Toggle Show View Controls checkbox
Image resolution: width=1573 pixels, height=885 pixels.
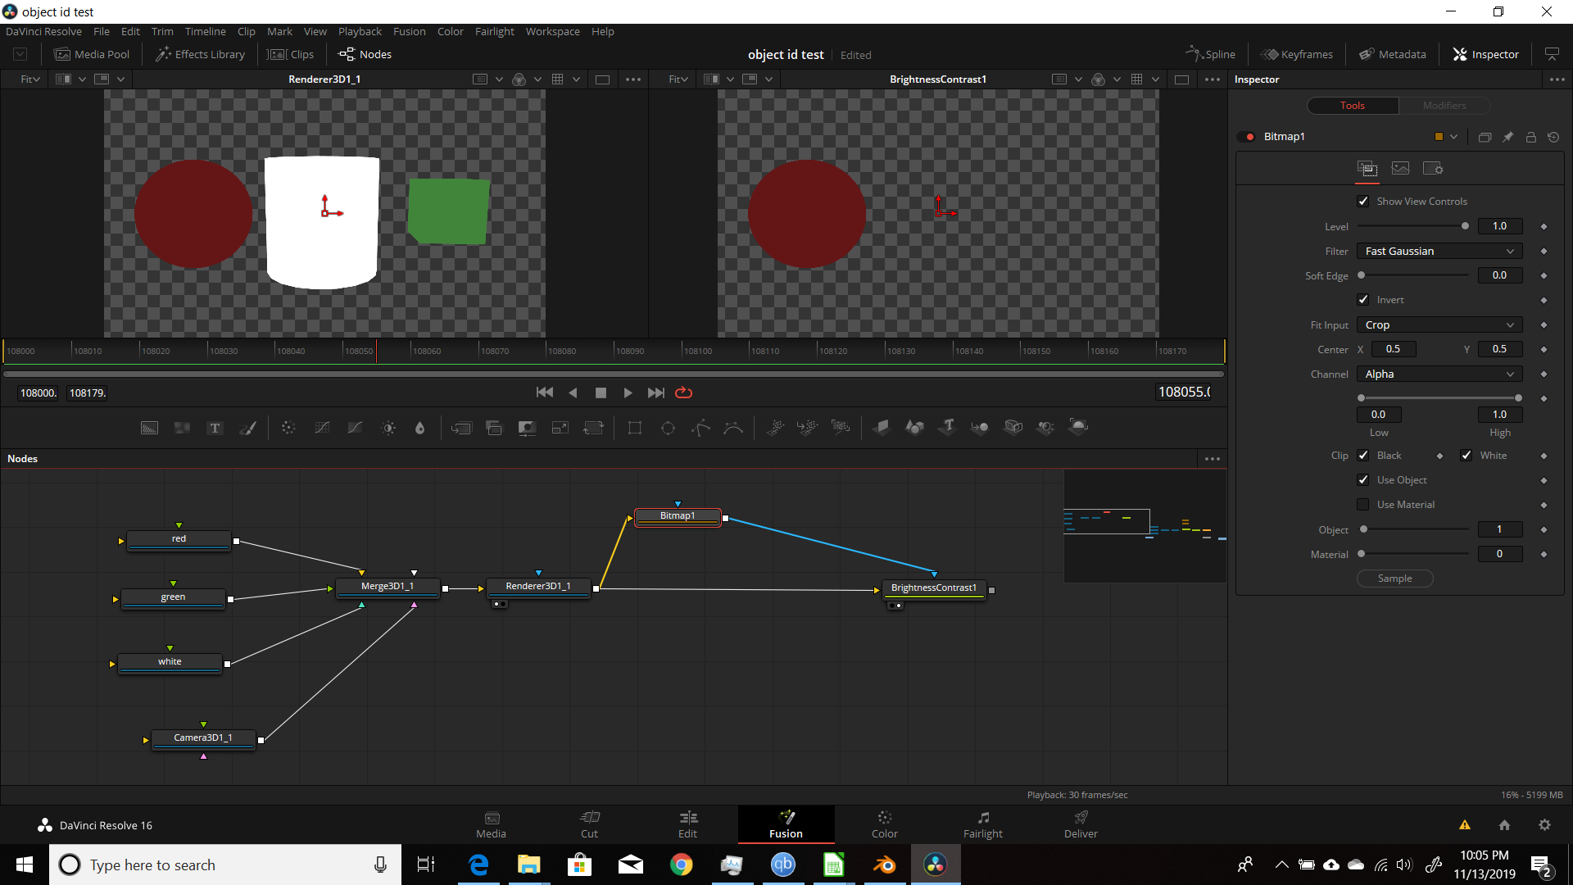[1363, 202]
